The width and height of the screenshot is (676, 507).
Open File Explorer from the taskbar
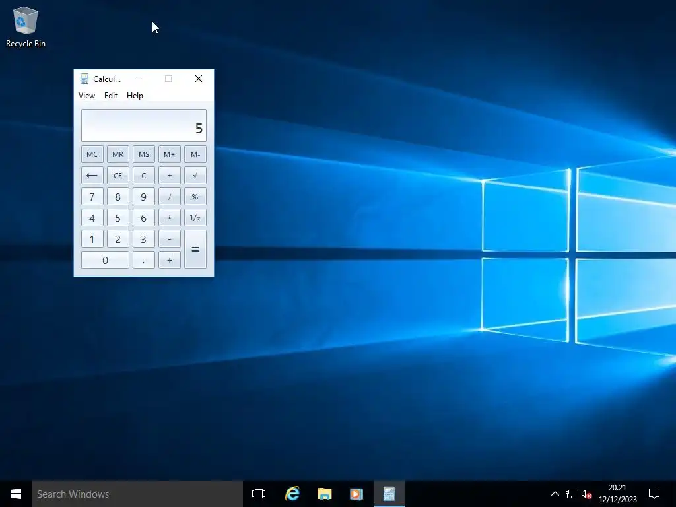click(x=325, y=494)
